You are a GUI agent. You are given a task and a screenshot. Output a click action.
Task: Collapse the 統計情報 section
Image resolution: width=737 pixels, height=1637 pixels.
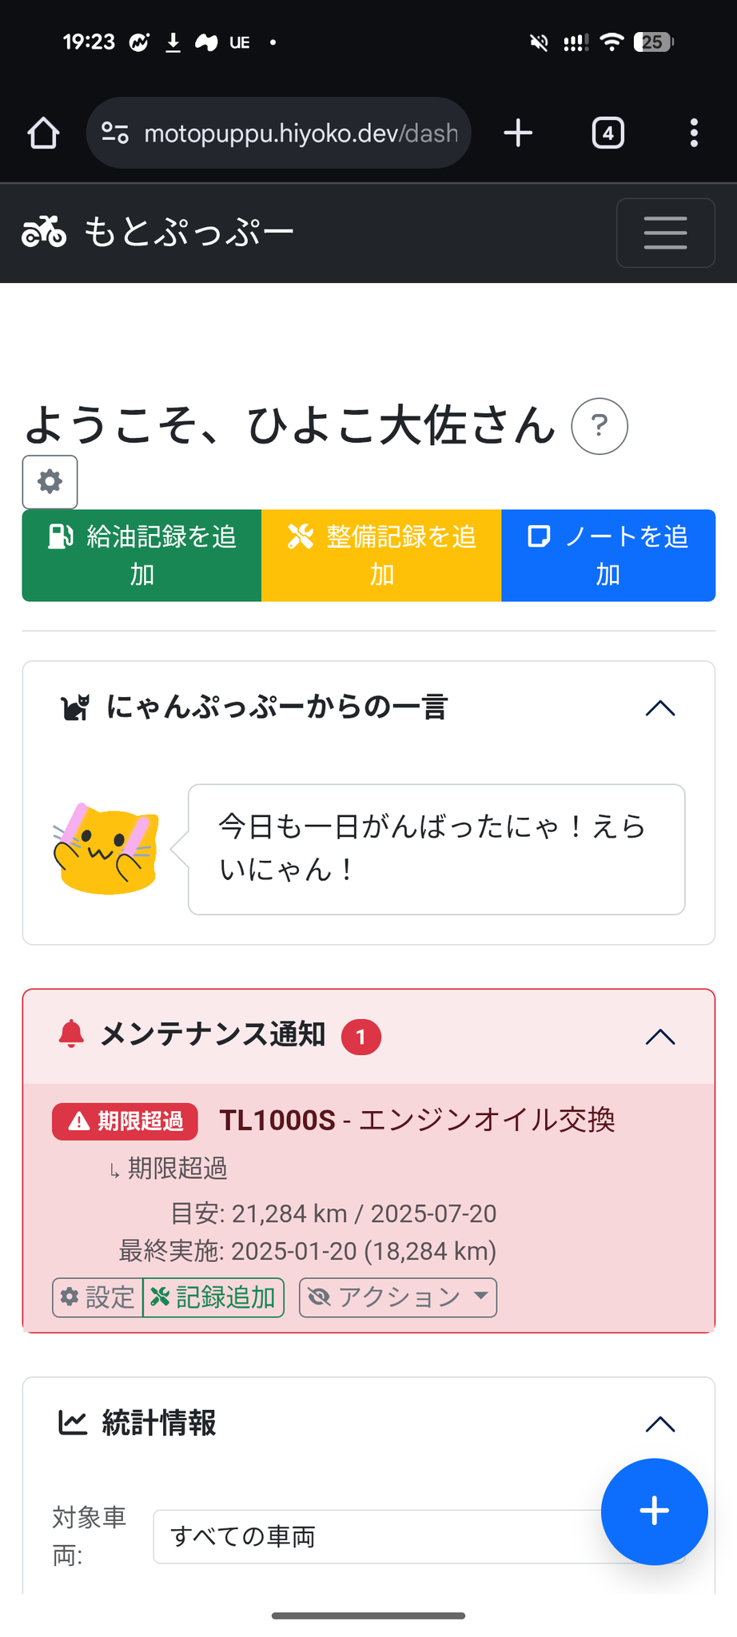click(660, 1424)
